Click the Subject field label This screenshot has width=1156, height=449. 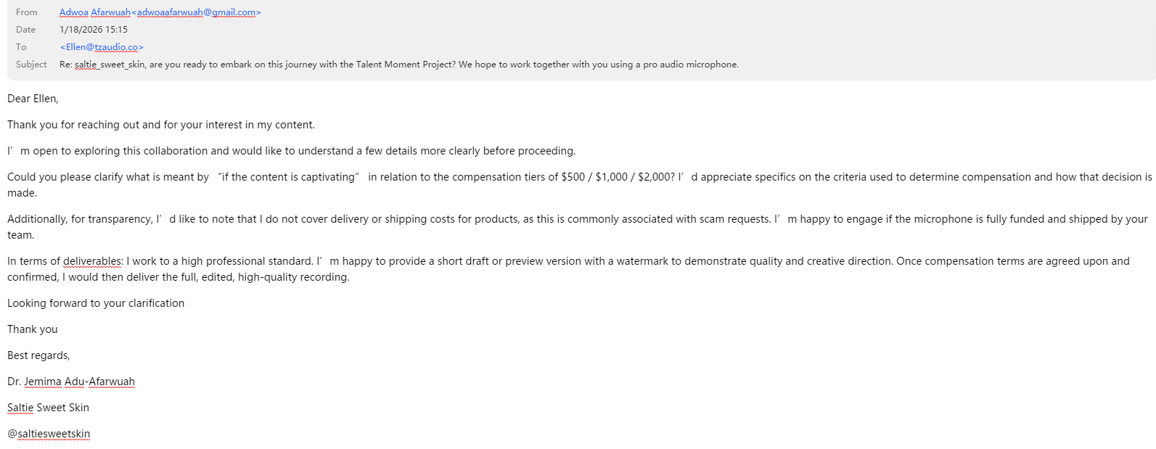[31, 65]
